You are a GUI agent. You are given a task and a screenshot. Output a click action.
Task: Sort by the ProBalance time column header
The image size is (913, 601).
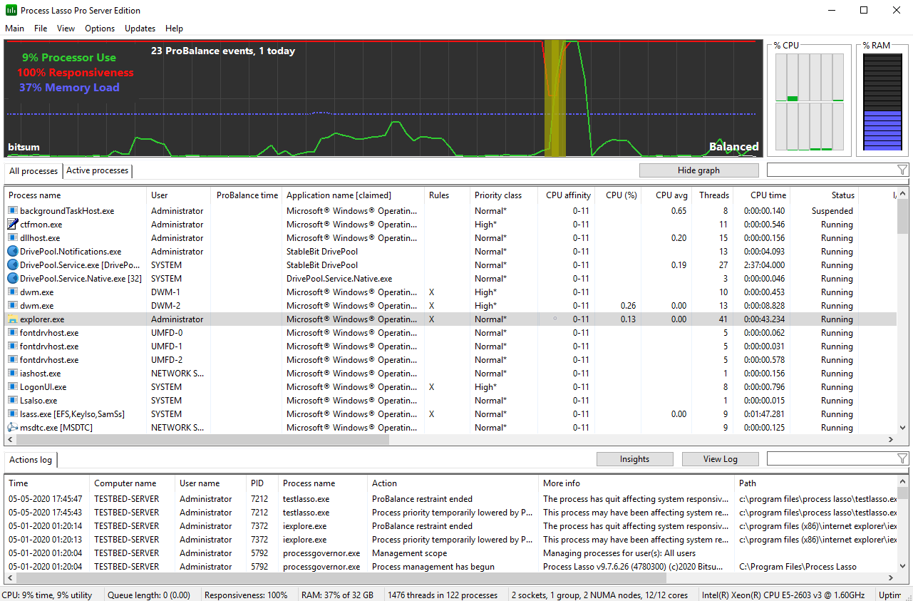247,195
